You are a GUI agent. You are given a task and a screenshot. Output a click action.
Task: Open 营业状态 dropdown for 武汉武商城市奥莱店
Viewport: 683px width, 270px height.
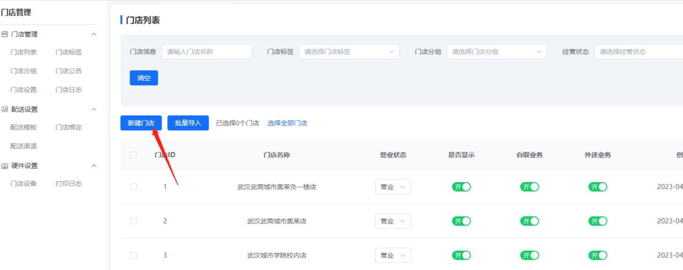point(393,221)
